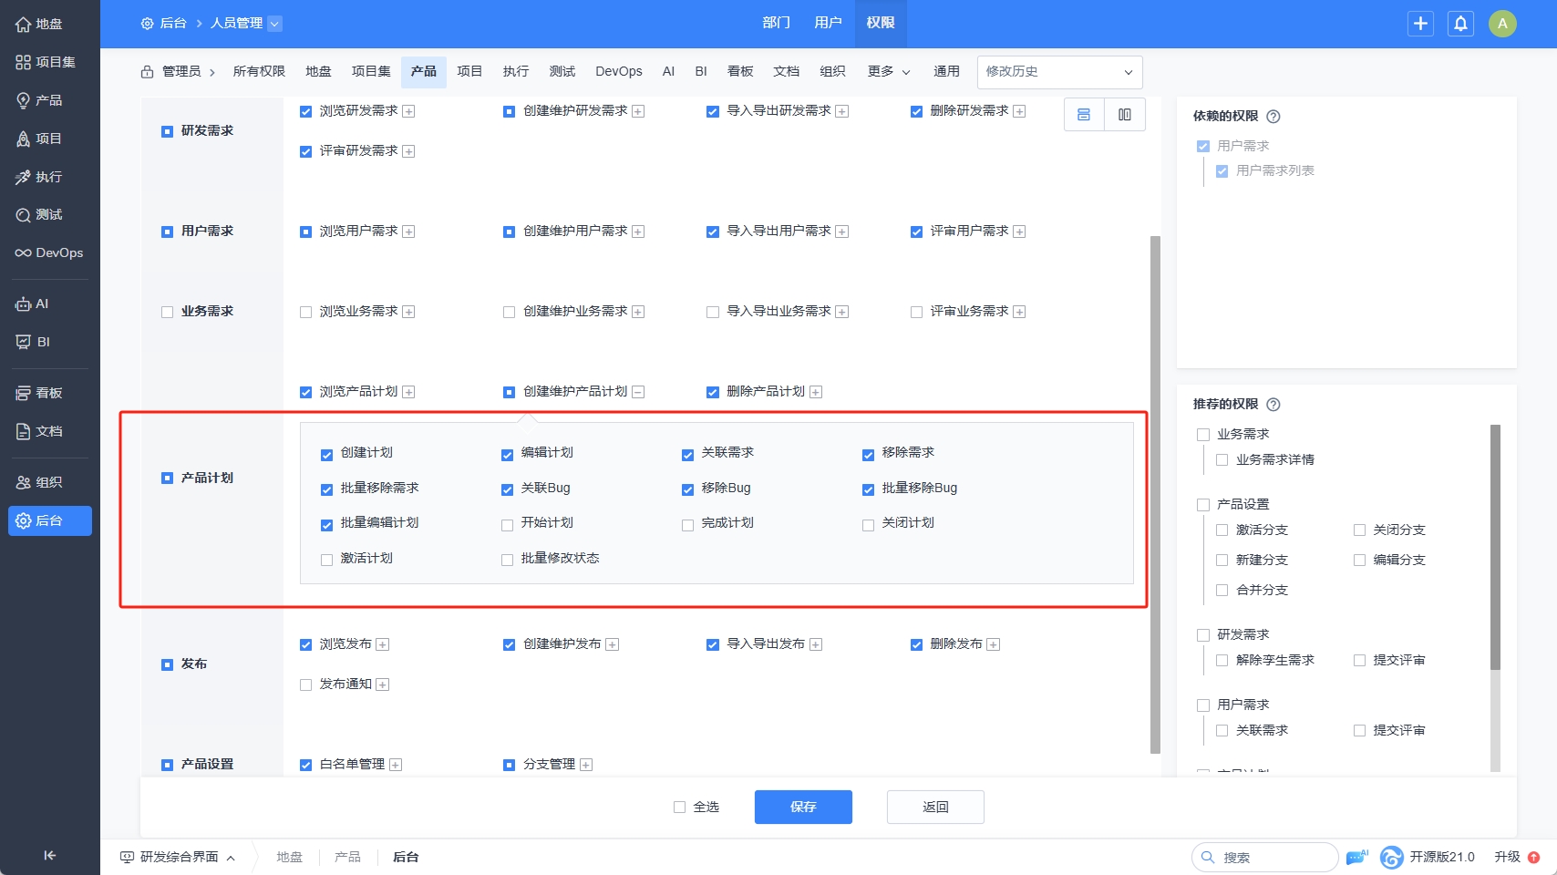
Task: Switch to the 用户 tab
Action: tap(828, 23)
